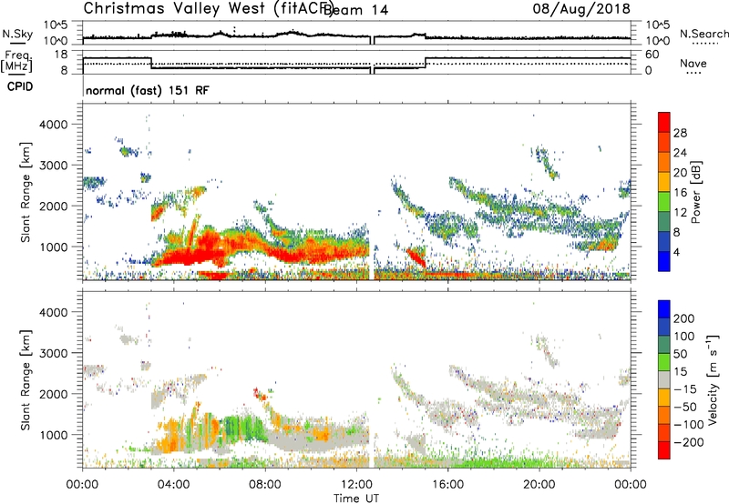Pick the red top segment of power colorbar

664,122
